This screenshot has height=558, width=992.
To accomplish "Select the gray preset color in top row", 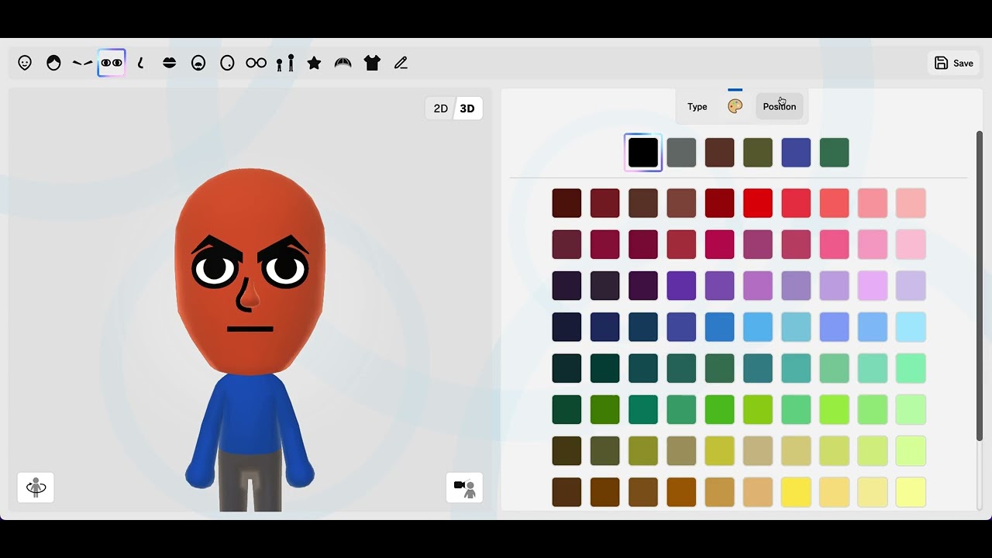I will [681, 153].
